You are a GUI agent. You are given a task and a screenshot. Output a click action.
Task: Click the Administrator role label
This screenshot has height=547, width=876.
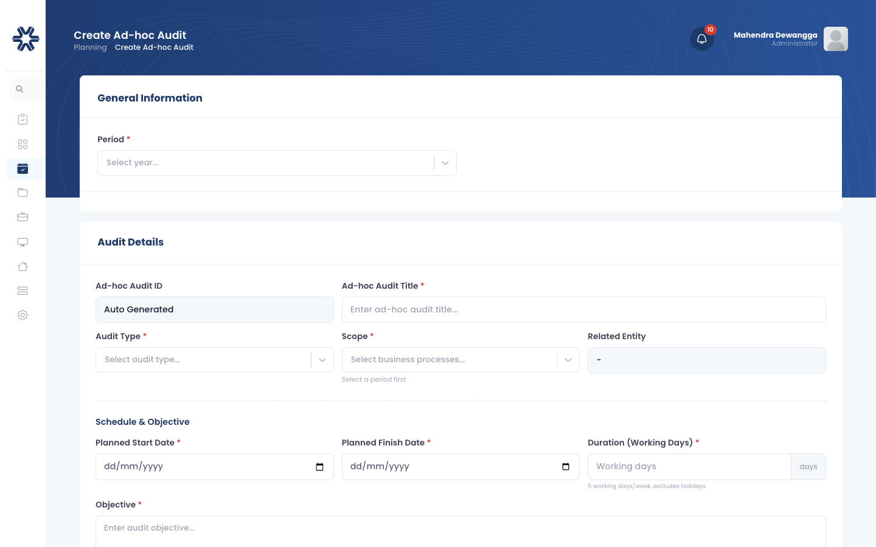(x=794, y=44)
